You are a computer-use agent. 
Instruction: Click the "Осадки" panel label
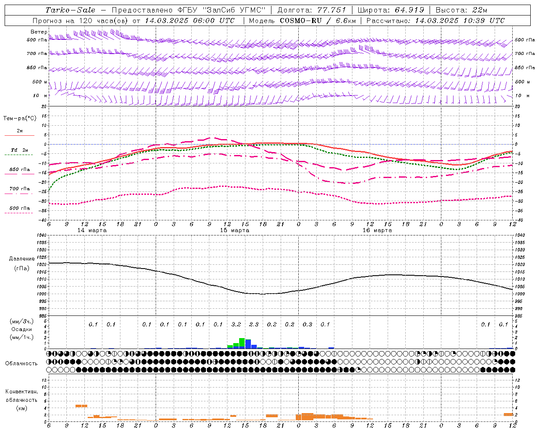coord(21,329)
